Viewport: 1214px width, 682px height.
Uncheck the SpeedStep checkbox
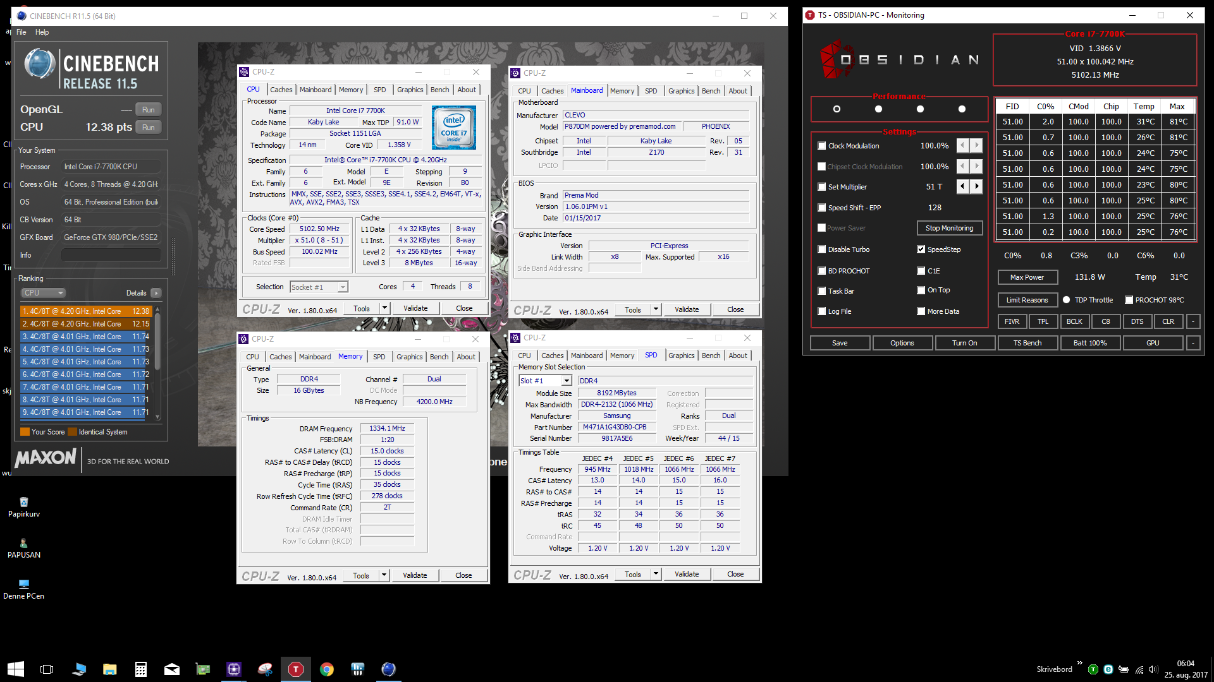921,249
